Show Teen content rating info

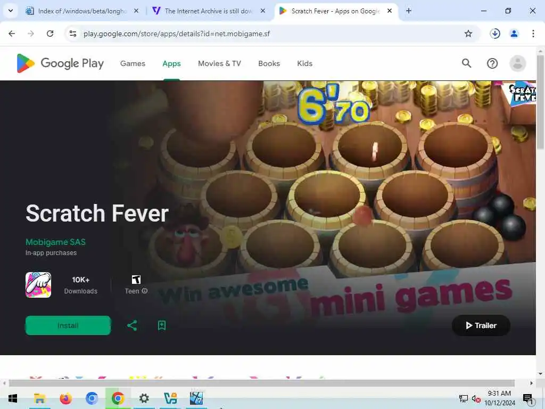[x=145, y=291]
